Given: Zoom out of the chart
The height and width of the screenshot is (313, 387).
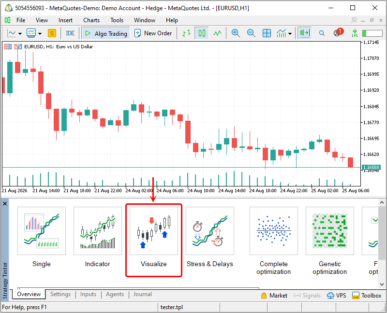Looking at the screenshot, I should [x=251, y=33].
